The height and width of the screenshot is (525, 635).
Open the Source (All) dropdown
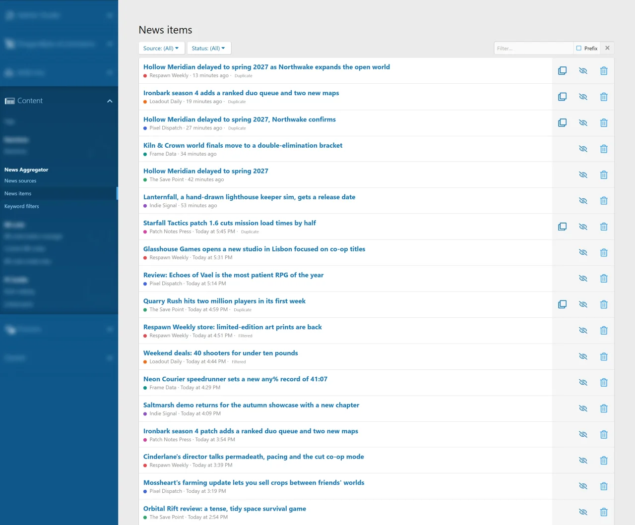[161, 48]
